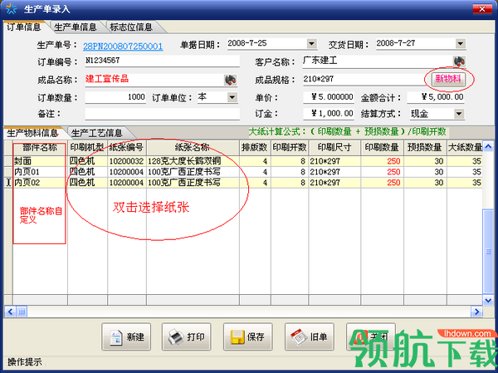Click the vertical scrollbar thumb in table

point(488,251)
